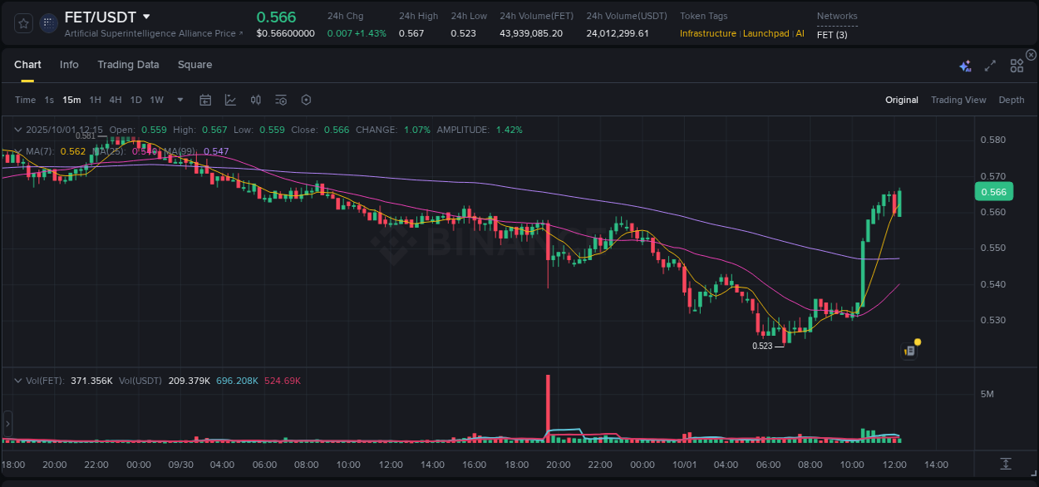Image resolution: width=1039 pixels, height=487 pixels.
Task: Click the Launchpad tag link
Action: [766, 33]
